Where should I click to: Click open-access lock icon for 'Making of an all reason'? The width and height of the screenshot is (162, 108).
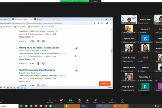[76, 48]
